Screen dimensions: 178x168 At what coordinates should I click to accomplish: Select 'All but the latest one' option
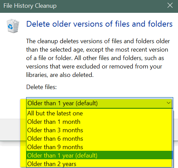[99, 113]
